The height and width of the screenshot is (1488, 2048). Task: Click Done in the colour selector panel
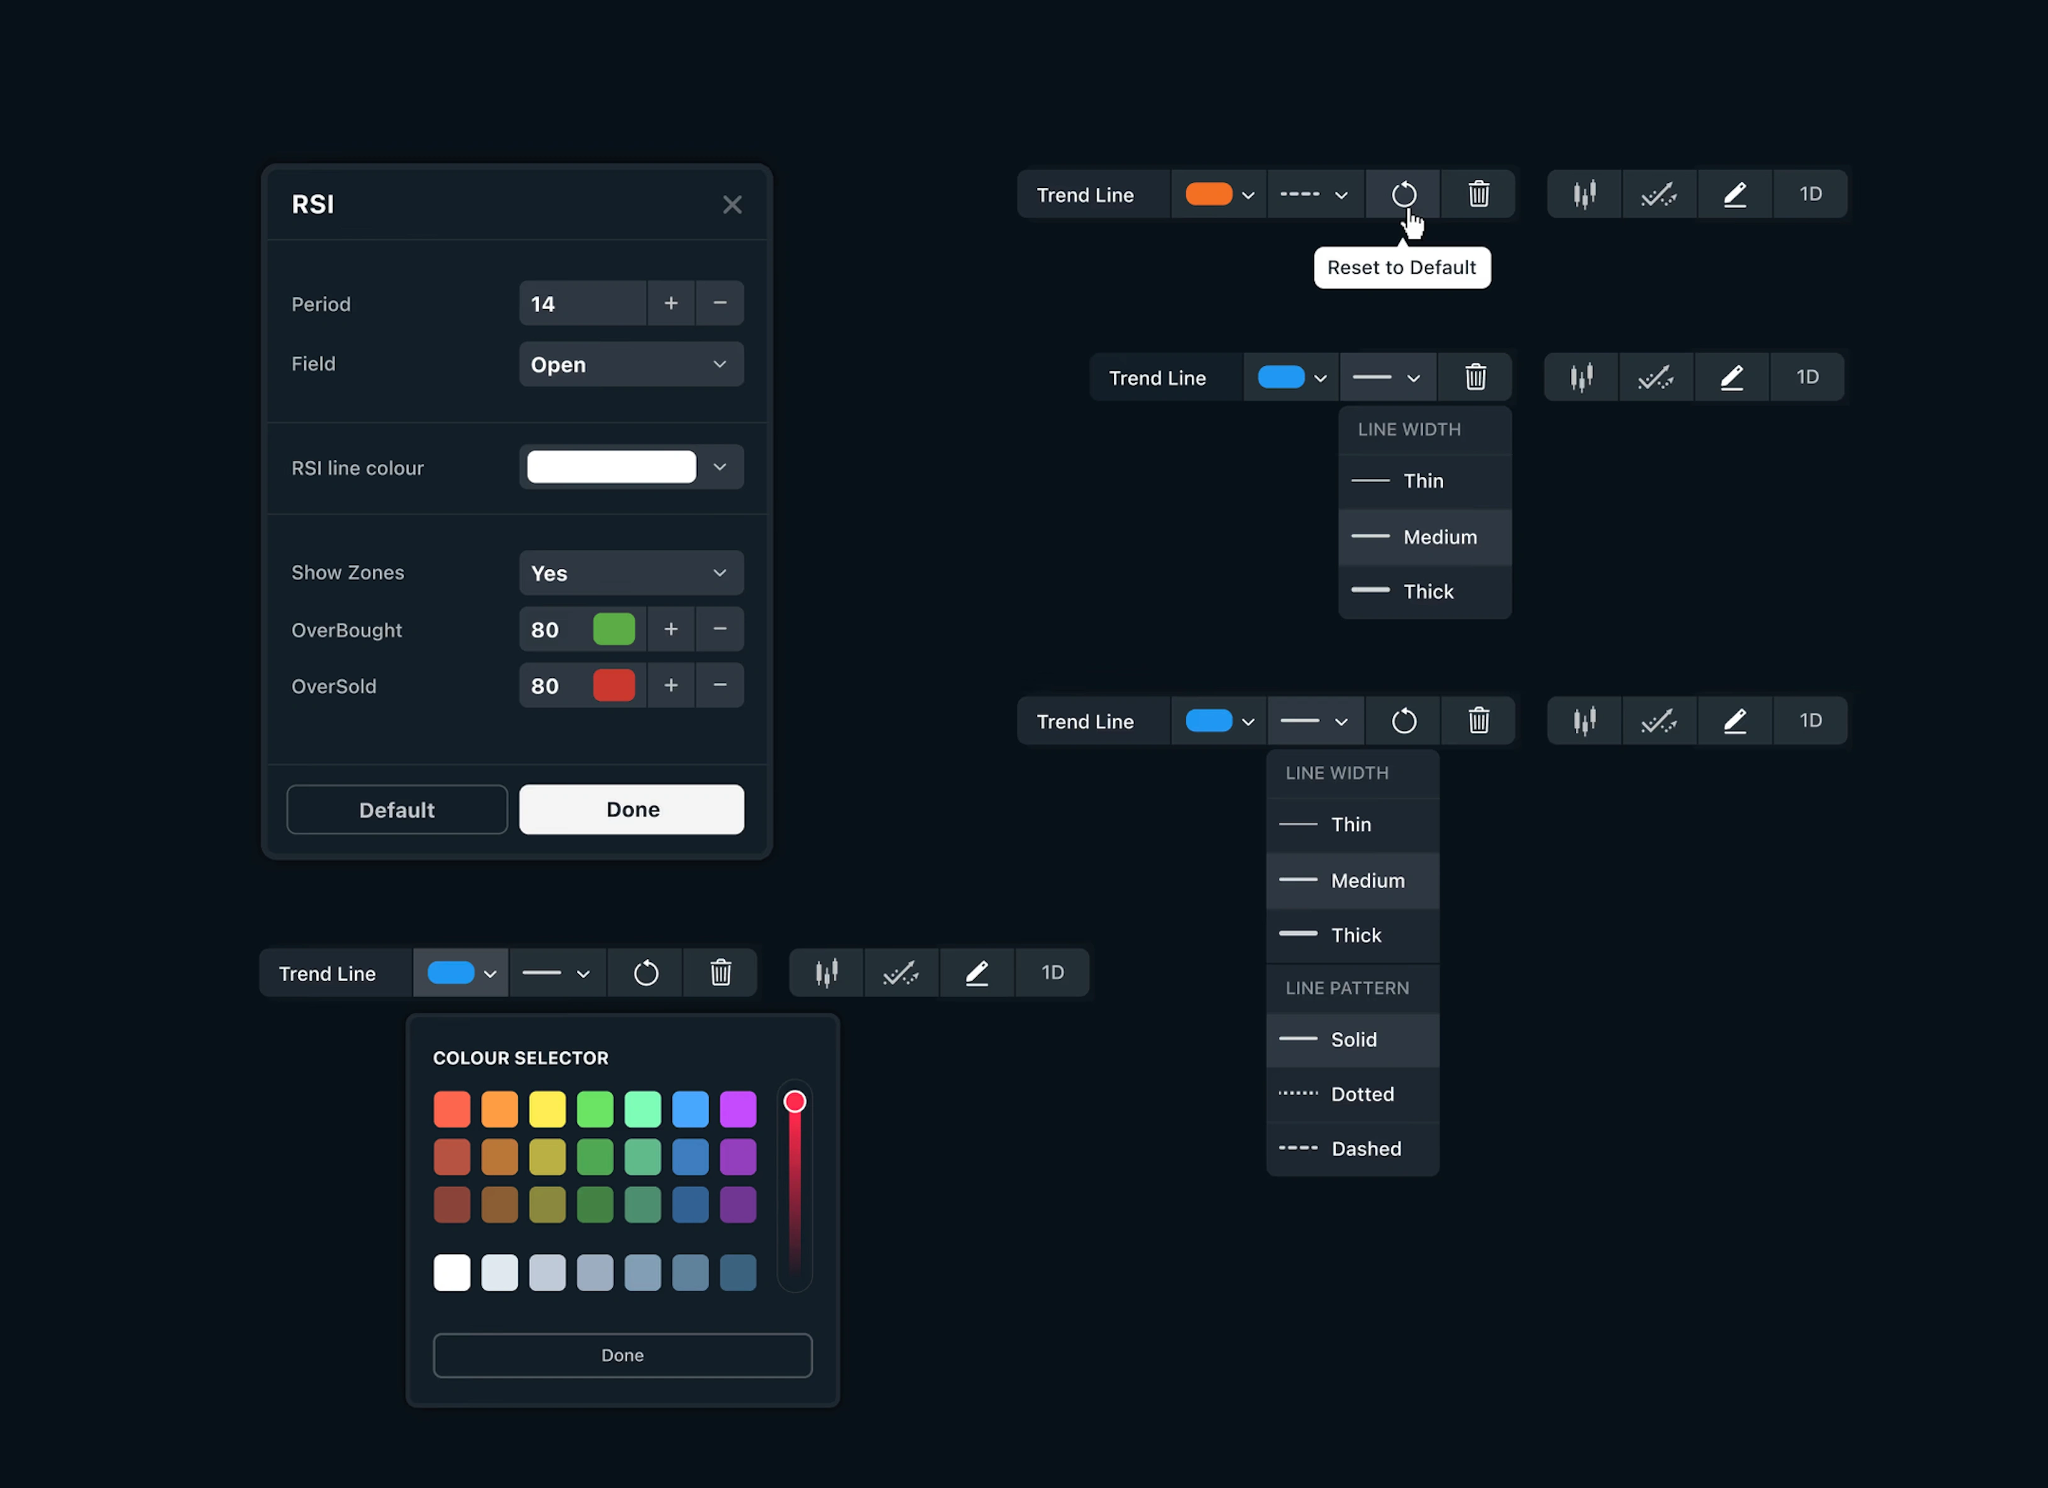click(x=622, y=1354)
